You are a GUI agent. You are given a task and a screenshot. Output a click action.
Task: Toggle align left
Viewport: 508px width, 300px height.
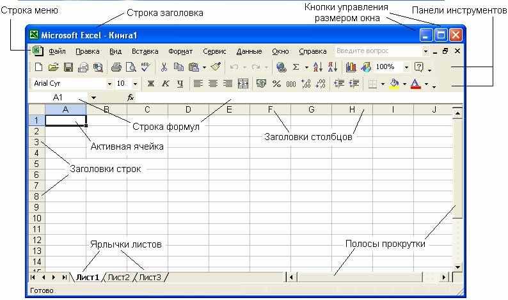point(198,84)
